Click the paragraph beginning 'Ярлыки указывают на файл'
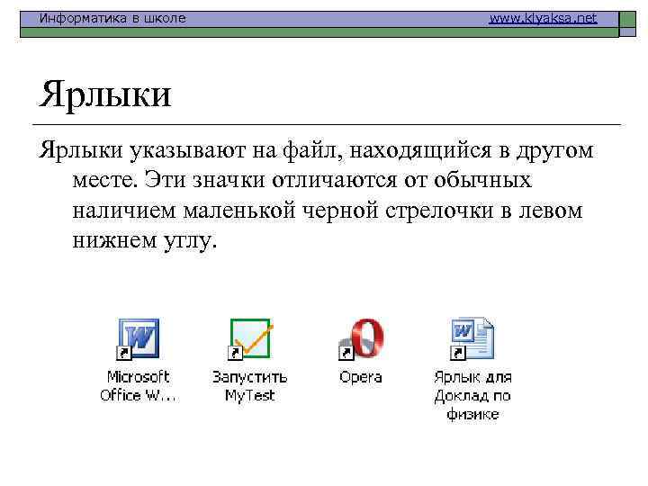Viewport: 648px width, 486px height. (316, 195)
